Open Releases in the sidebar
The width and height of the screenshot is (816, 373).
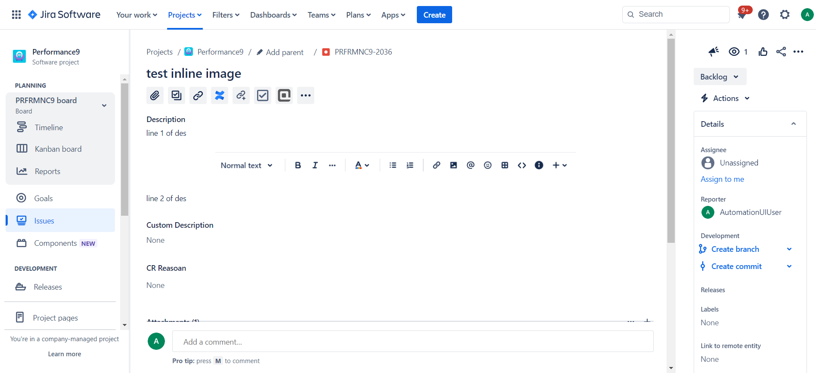tap(48, 287)
